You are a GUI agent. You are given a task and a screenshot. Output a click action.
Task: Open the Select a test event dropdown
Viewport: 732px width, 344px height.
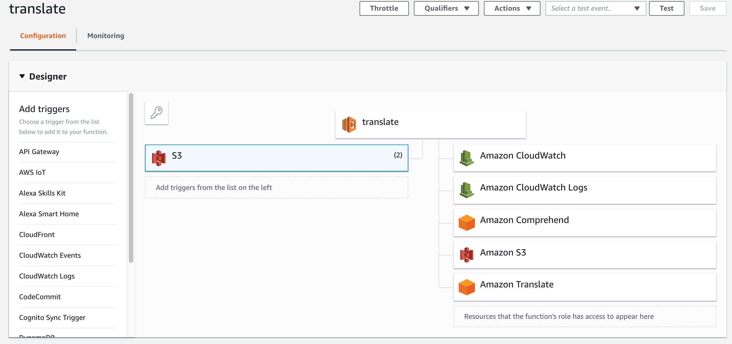coord(595,8)
